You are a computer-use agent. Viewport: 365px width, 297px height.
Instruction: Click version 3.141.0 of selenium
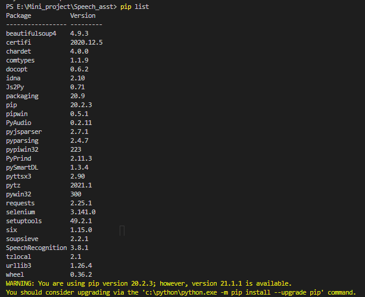tap(83, 212)
